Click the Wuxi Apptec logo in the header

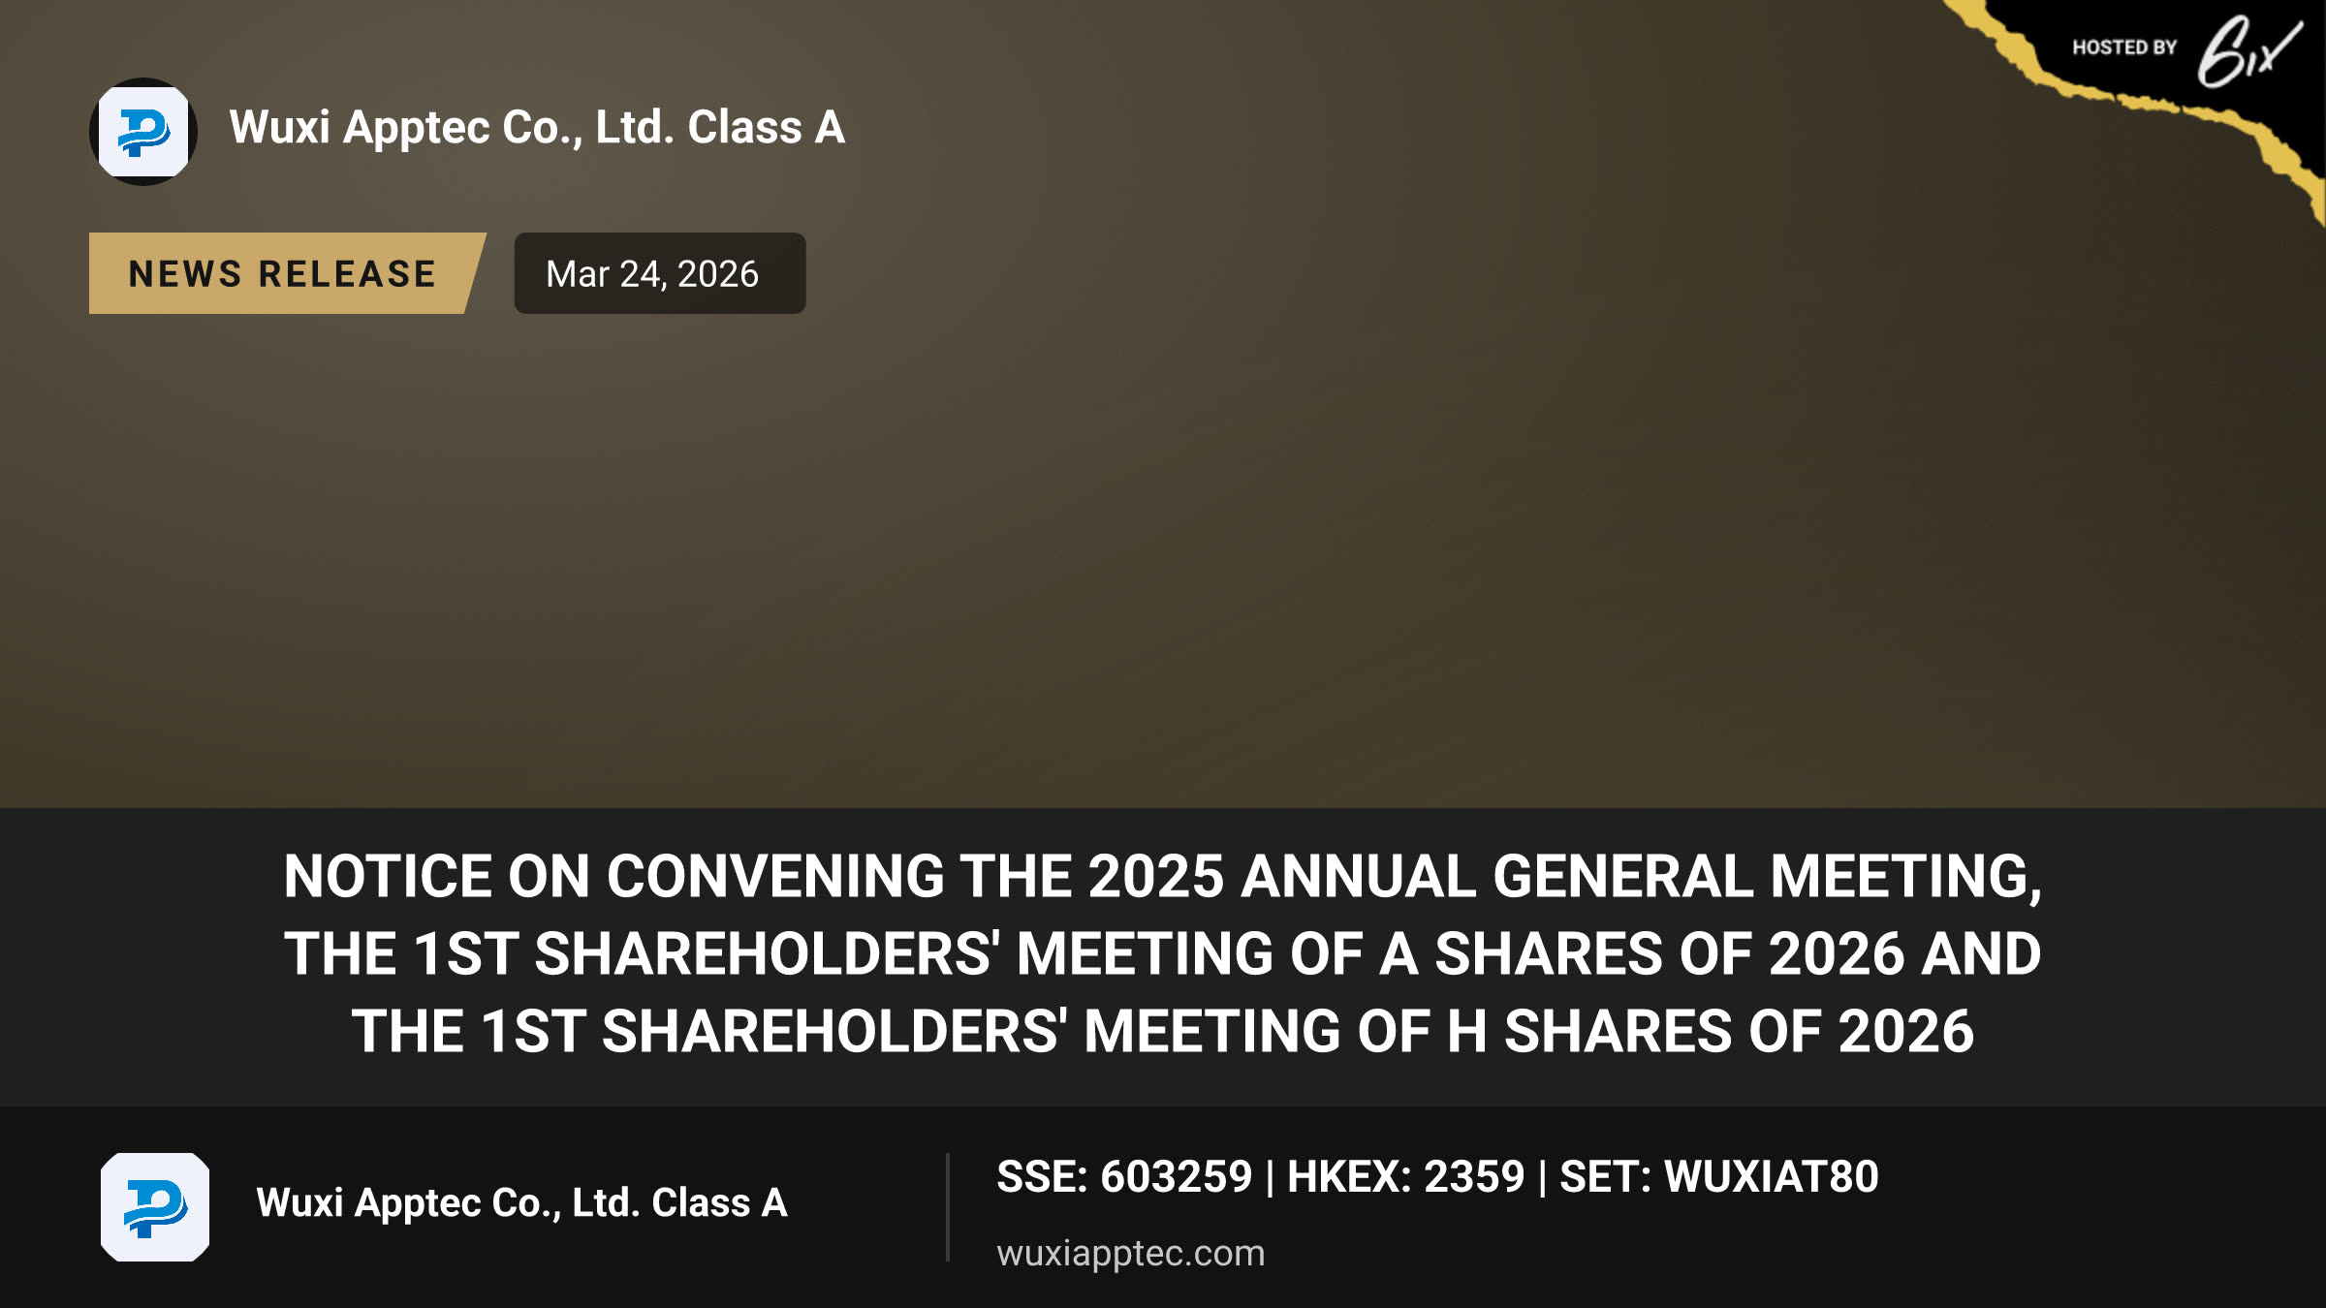click(x=143, y=132)
